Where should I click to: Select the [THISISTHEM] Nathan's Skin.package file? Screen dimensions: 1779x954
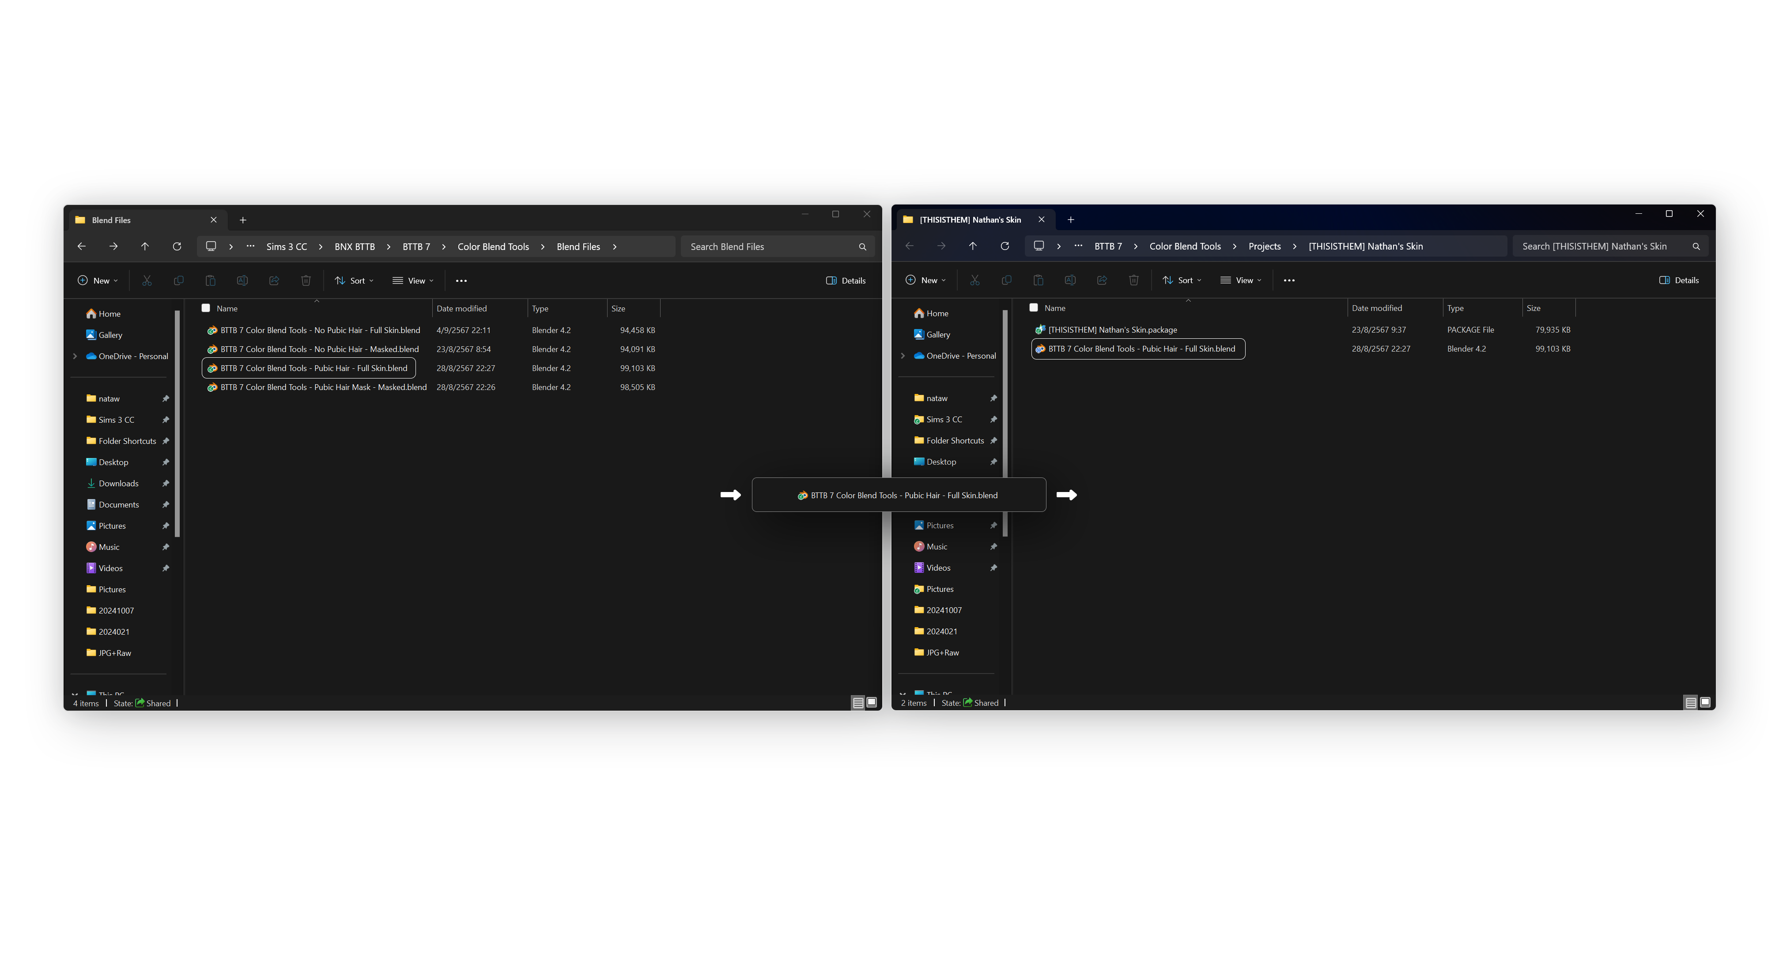coord(1112,329)
